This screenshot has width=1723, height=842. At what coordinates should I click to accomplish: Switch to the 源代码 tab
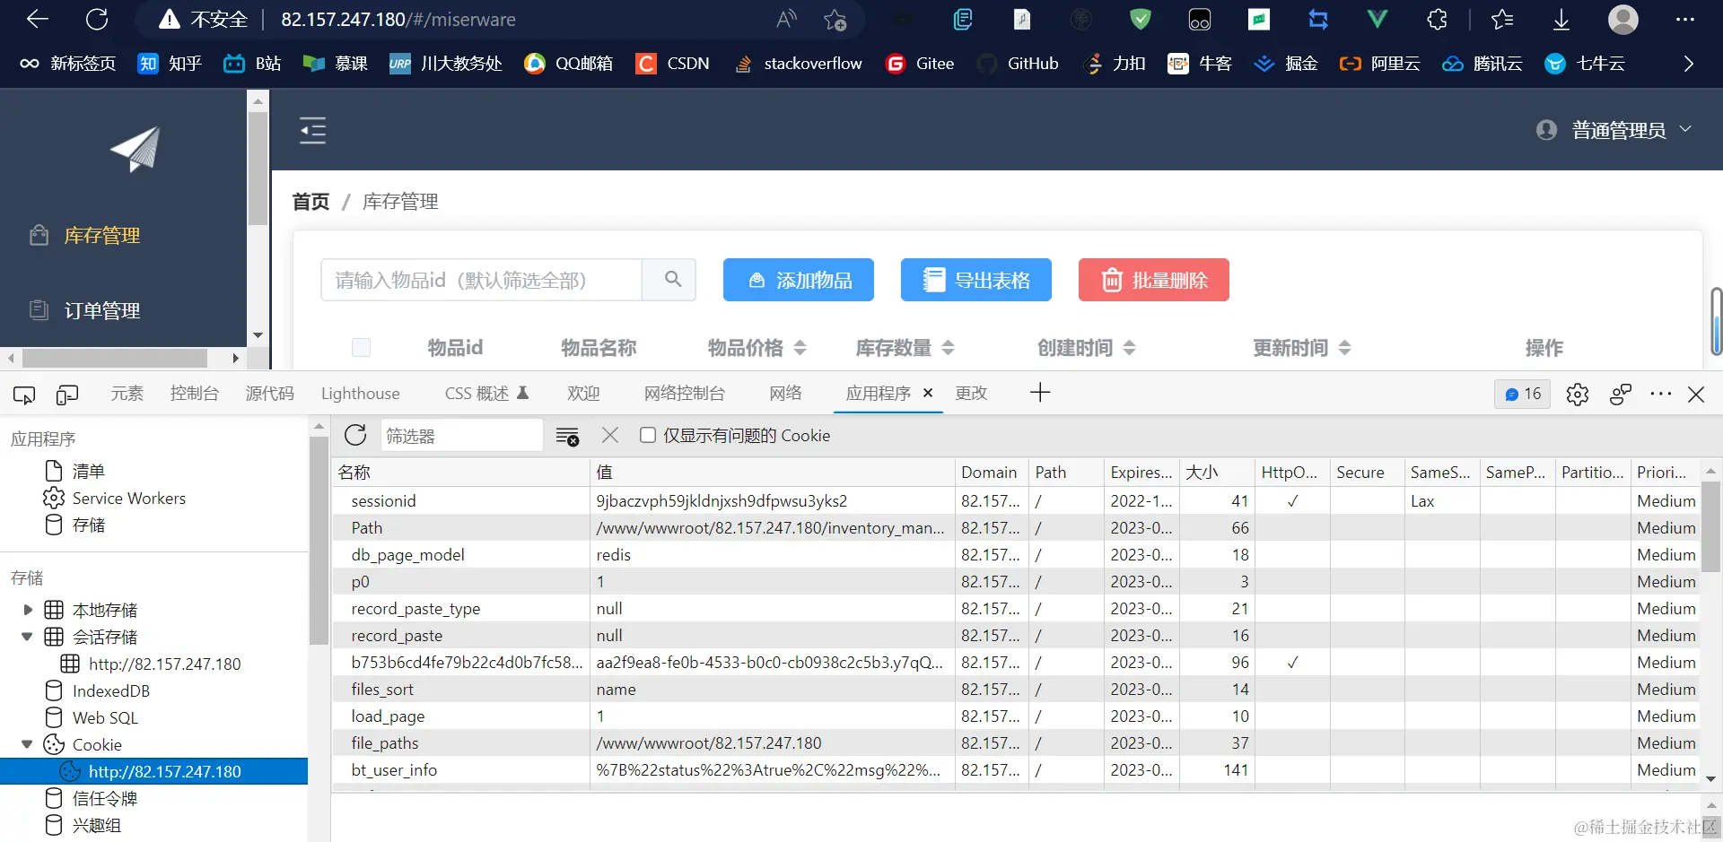(x=269, y=394)
